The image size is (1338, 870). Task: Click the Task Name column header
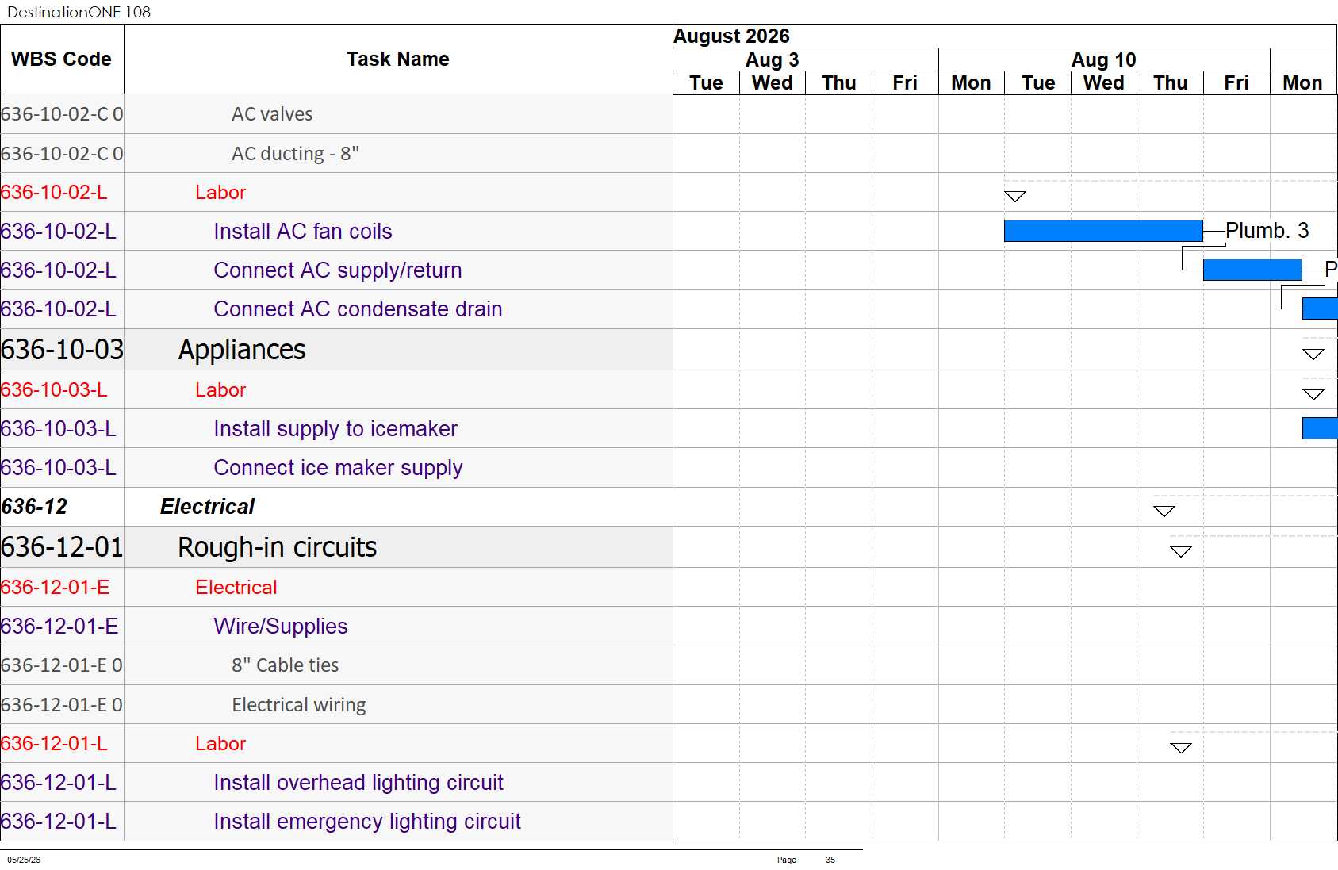click(x=398, y=59)
